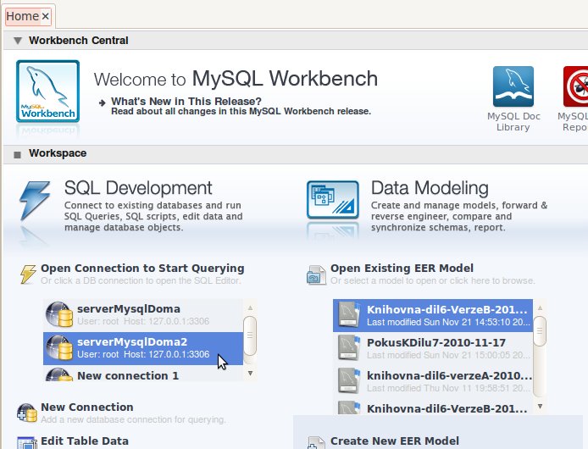Image resolution: width=588 pixels, height=449 pixels.
Task: Open What's New in This Release link
Action: coord(186,102)
